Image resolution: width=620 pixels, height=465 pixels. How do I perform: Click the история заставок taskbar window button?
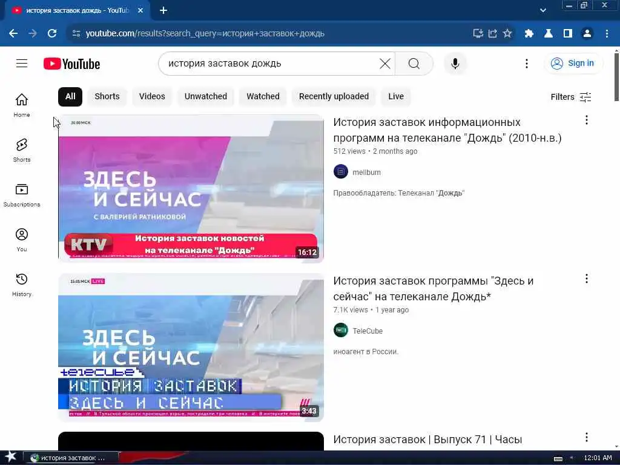click(x=70, y=458)
